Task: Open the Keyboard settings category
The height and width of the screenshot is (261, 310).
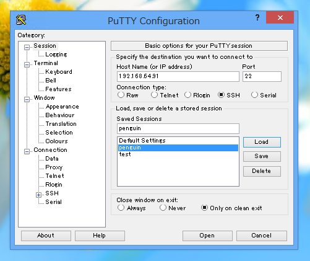Action: point(59,72)
